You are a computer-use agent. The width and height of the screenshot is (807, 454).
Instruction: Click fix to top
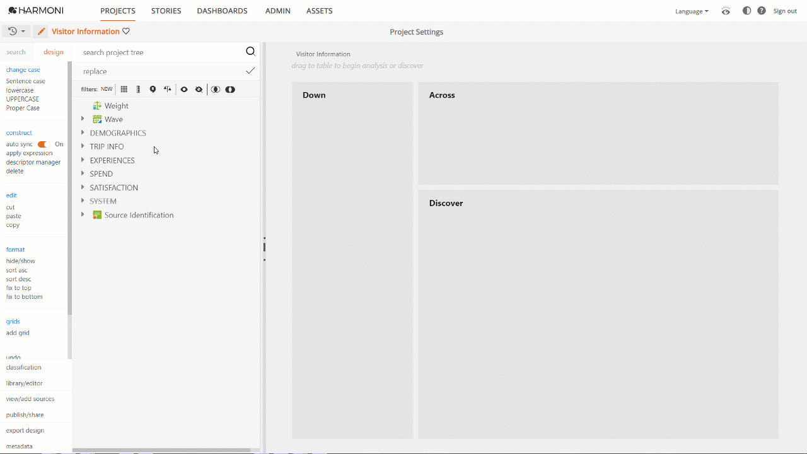point(19,288)
